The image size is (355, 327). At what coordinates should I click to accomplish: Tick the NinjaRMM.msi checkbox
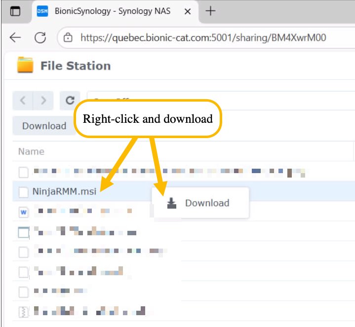tap(24, 192)
